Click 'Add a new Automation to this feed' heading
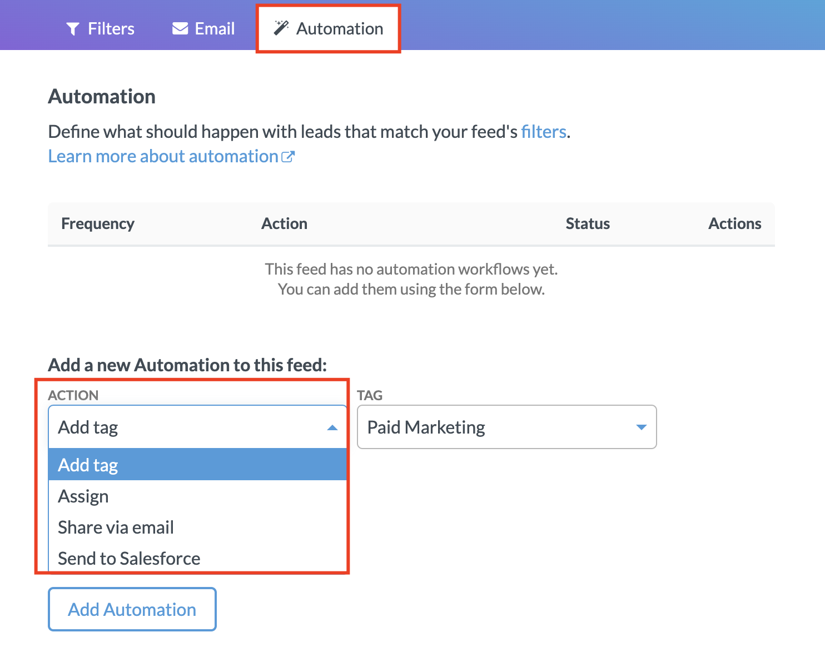The width and height of the screenshot is (825, 657). [187, 365]
